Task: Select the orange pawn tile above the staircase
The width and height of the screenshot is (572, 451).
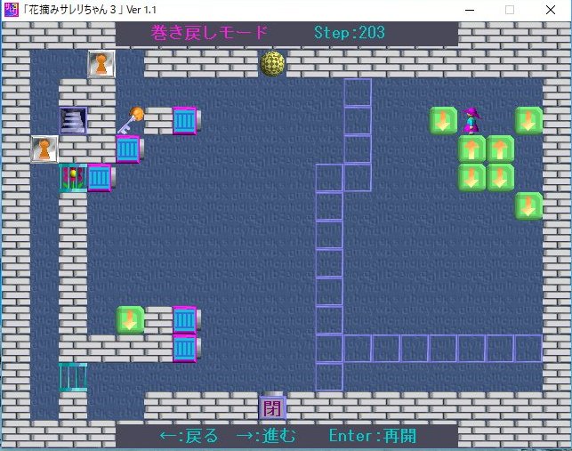Action: click(101, 64)
